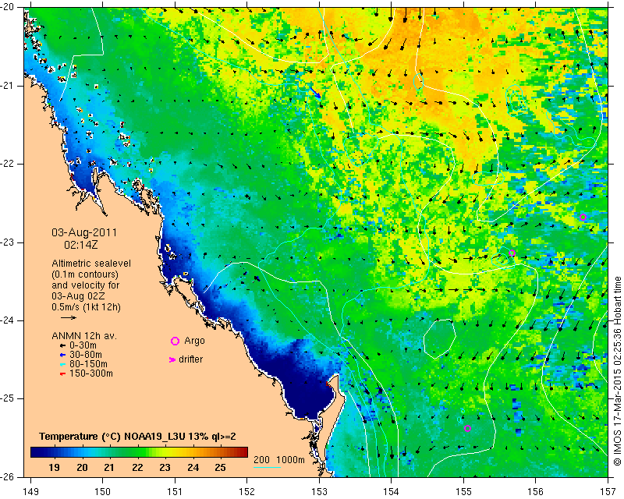Image resolution: width=624 pixels, height=499 pixels.
Task: Click the magenta Argo circle in the legend
Action: point(175,341)
